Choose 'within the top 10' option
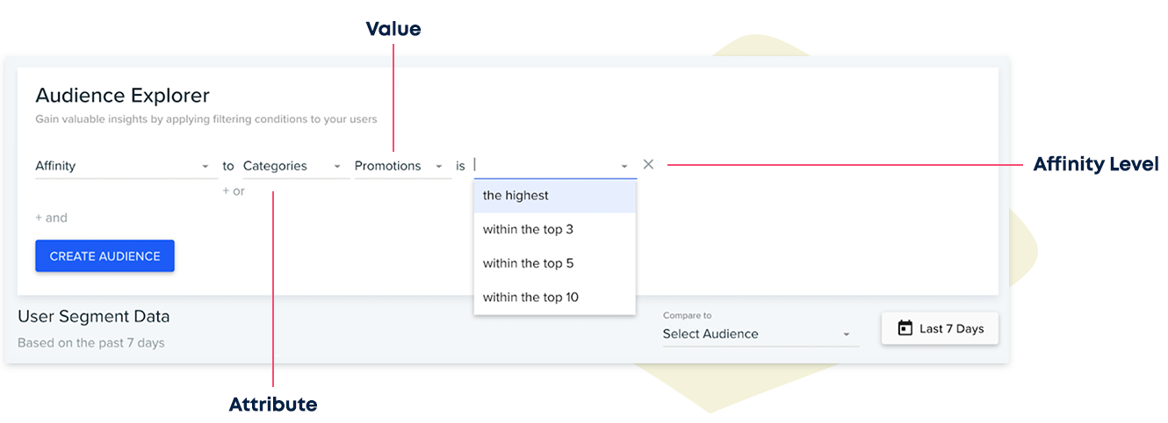This screenshot has height=423, width=1168. [554, 298]
